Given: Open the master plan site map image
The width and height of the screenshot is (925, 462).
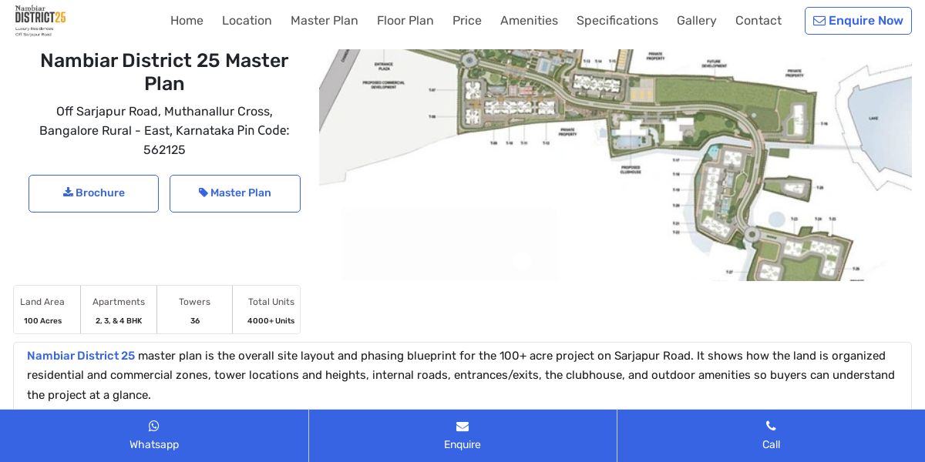Looking at the screenshot, I should (615, 165).
